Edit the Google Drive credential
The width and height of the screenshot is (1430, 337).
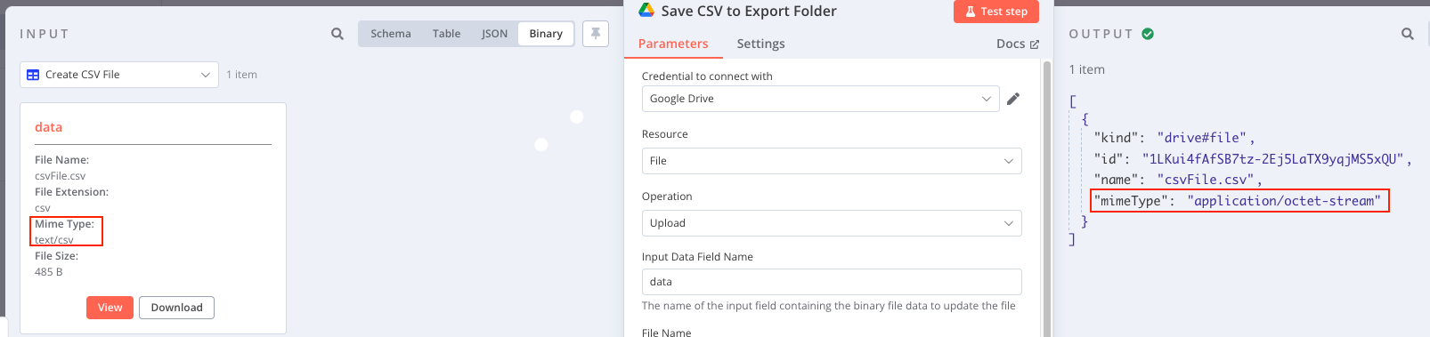click(x=1013, y=99)
